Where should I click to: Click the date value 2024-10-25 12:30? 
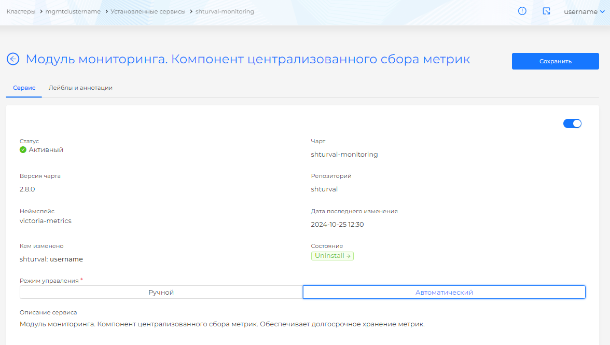(x=337, y=225)
